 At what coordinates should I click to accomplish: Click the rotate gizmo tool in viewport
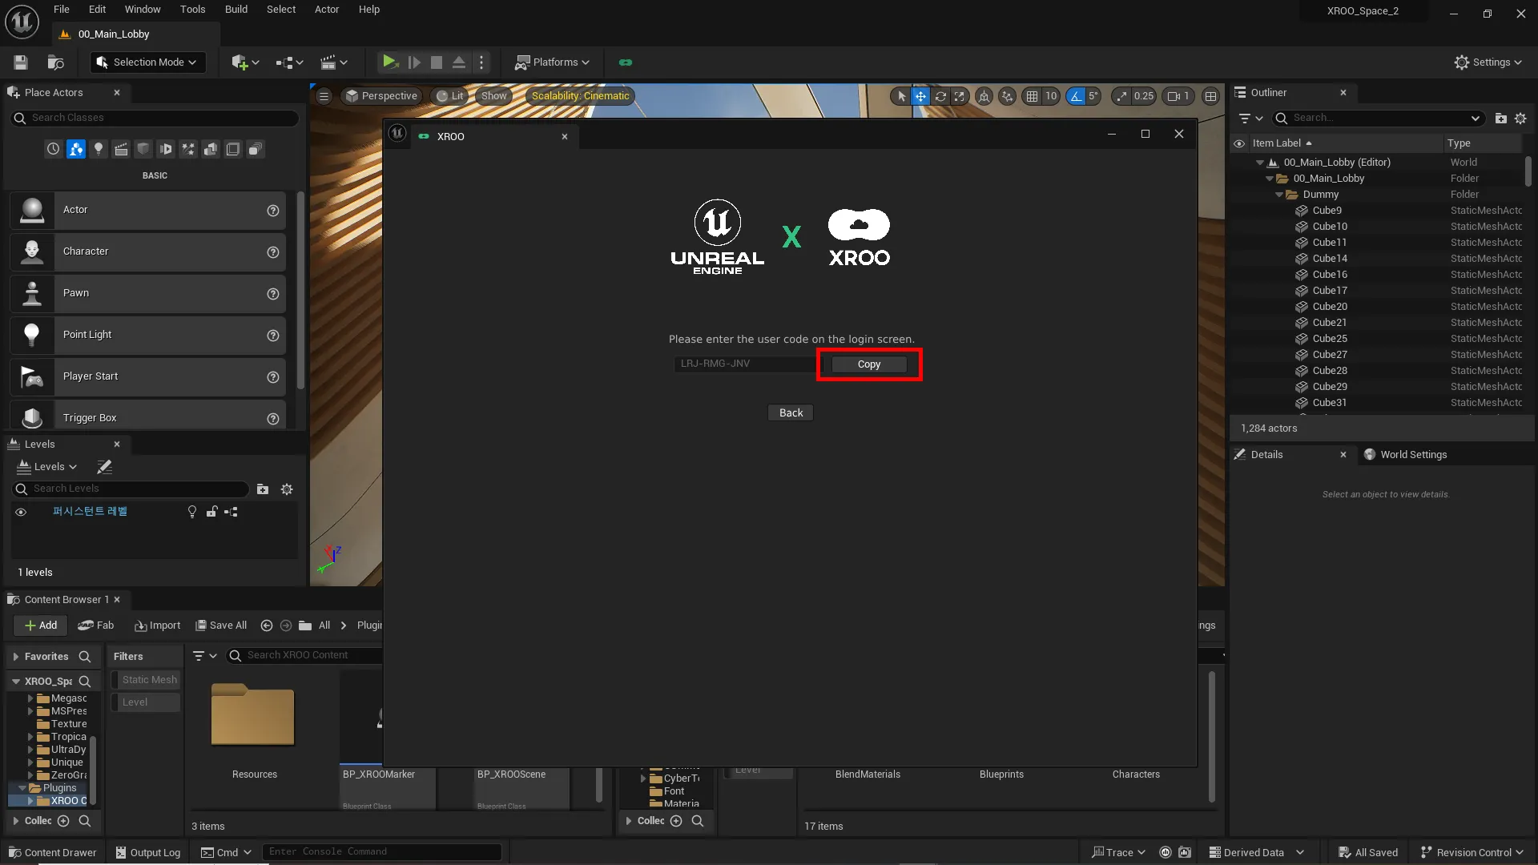coord(940,96)
